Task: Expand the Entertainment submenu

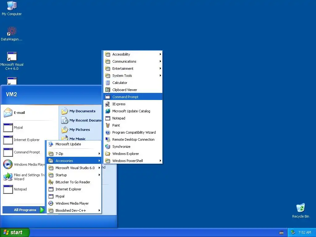Action: [133, 69]
